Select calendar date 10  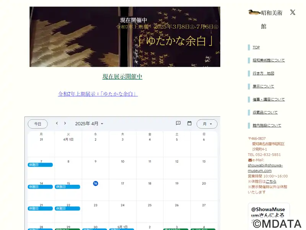pyautogui.click(x=122, y=161)
